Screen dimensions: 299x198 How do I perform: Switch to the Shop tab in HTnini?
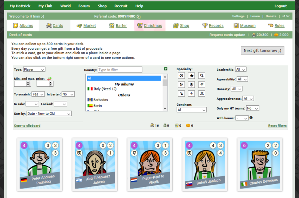click(181, 25)
